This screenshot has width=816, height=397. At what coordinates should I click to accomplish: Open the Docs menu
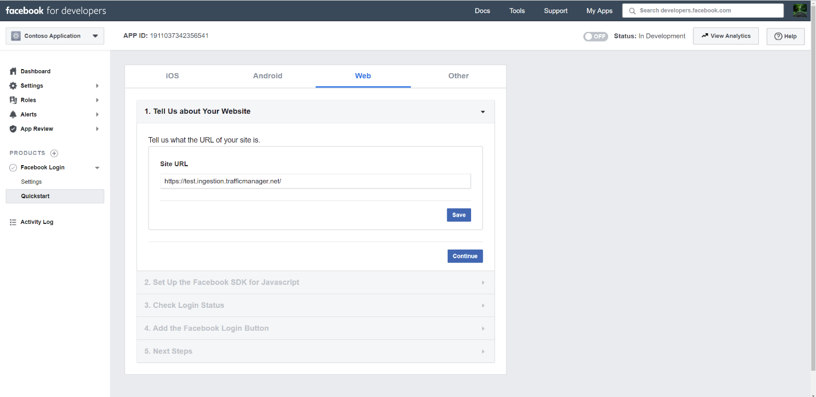tap(483, 11)
